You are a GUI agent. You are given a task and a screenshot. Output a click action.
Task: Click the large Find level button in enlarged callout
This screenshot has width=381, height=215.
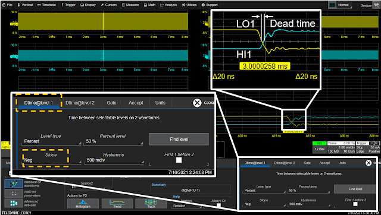point(179,139)
